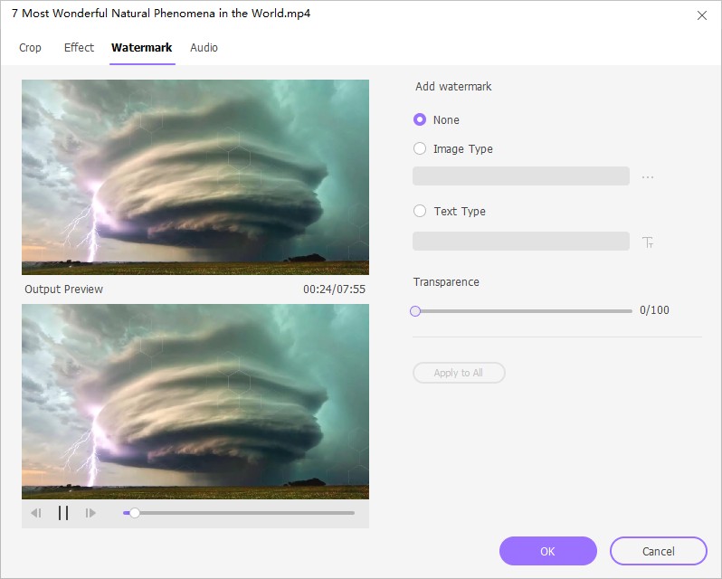Open image browse ellipsis button
Viewport: 722px width, 579px height.
pyautogui.click(x=648, y=177)
